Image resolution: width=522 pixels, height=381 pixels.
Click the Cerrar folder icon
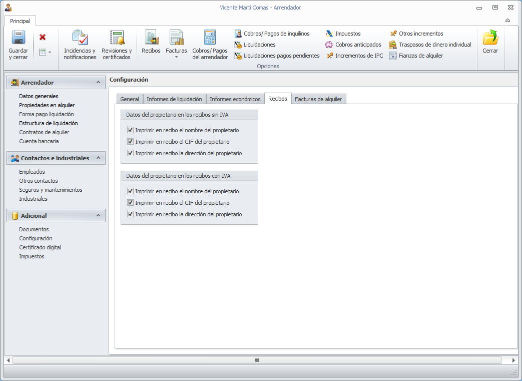point(490,38)
